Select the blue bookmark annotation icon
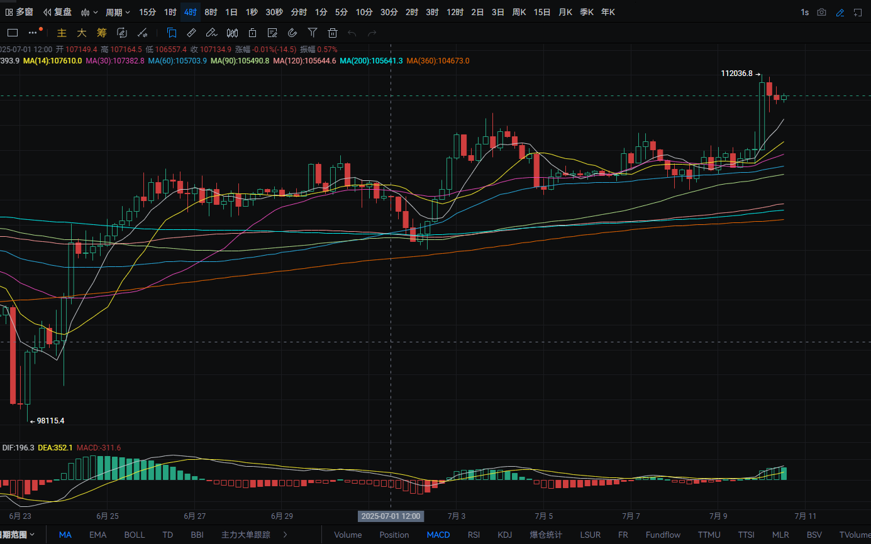This screenshot has height=544, width=871. 172,33
